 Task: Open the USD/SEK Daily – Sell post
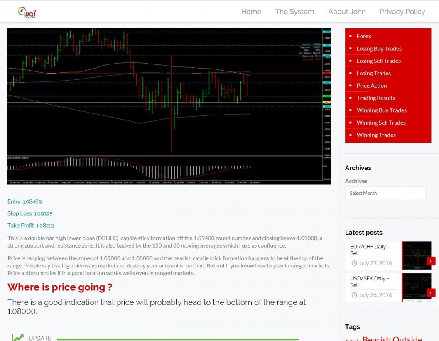[370, 282]
